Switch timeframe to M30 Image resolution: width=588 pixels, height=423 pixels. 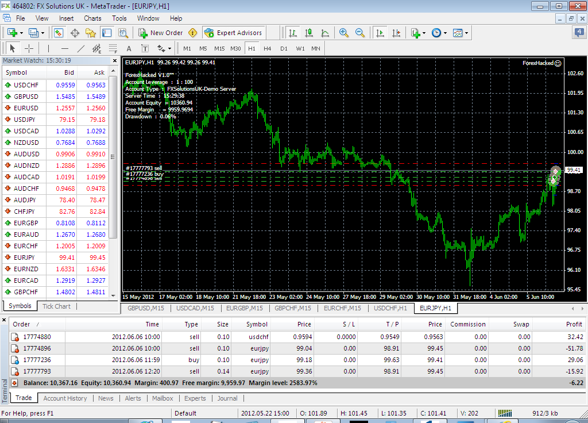235,48
